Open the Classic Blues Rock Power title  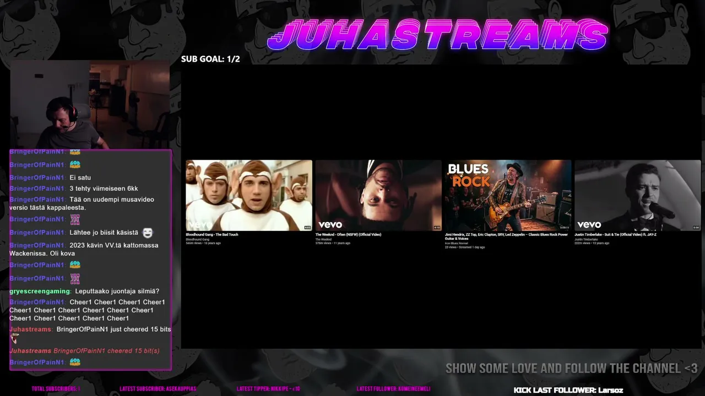click(506, 237)
